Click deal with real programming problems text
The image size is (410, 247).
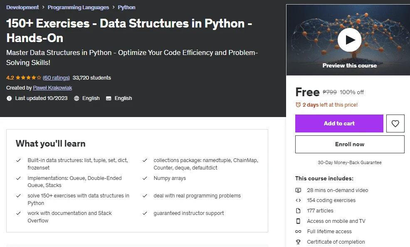pos(197,196)
